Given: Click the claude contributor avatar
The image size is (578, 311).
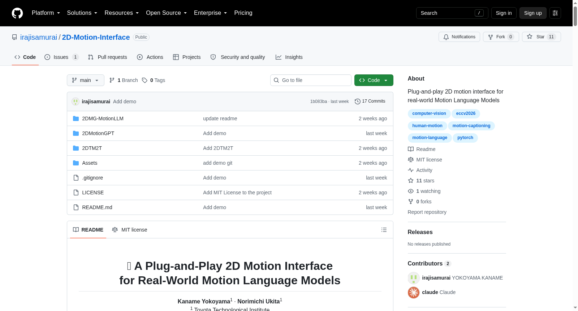Looking at the screenshot, I should pos(414,292).
